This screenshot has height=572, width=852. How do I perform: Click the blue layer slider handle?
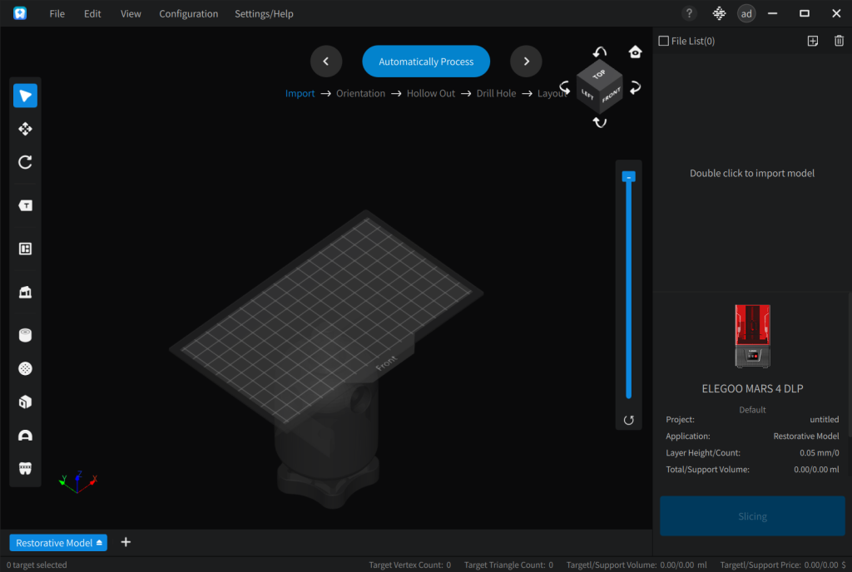tap(629, 177)
